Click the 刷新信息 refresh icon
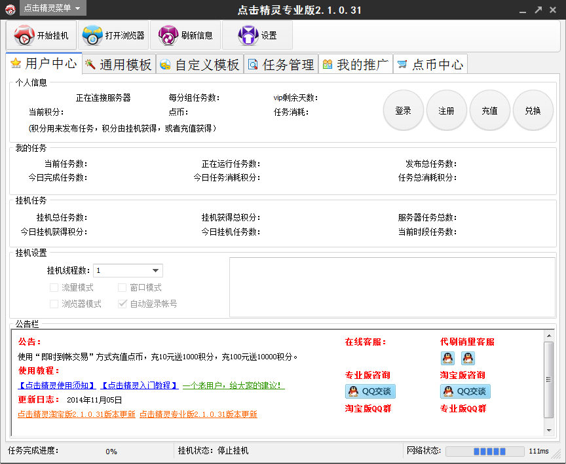 [x=168, y=35]
